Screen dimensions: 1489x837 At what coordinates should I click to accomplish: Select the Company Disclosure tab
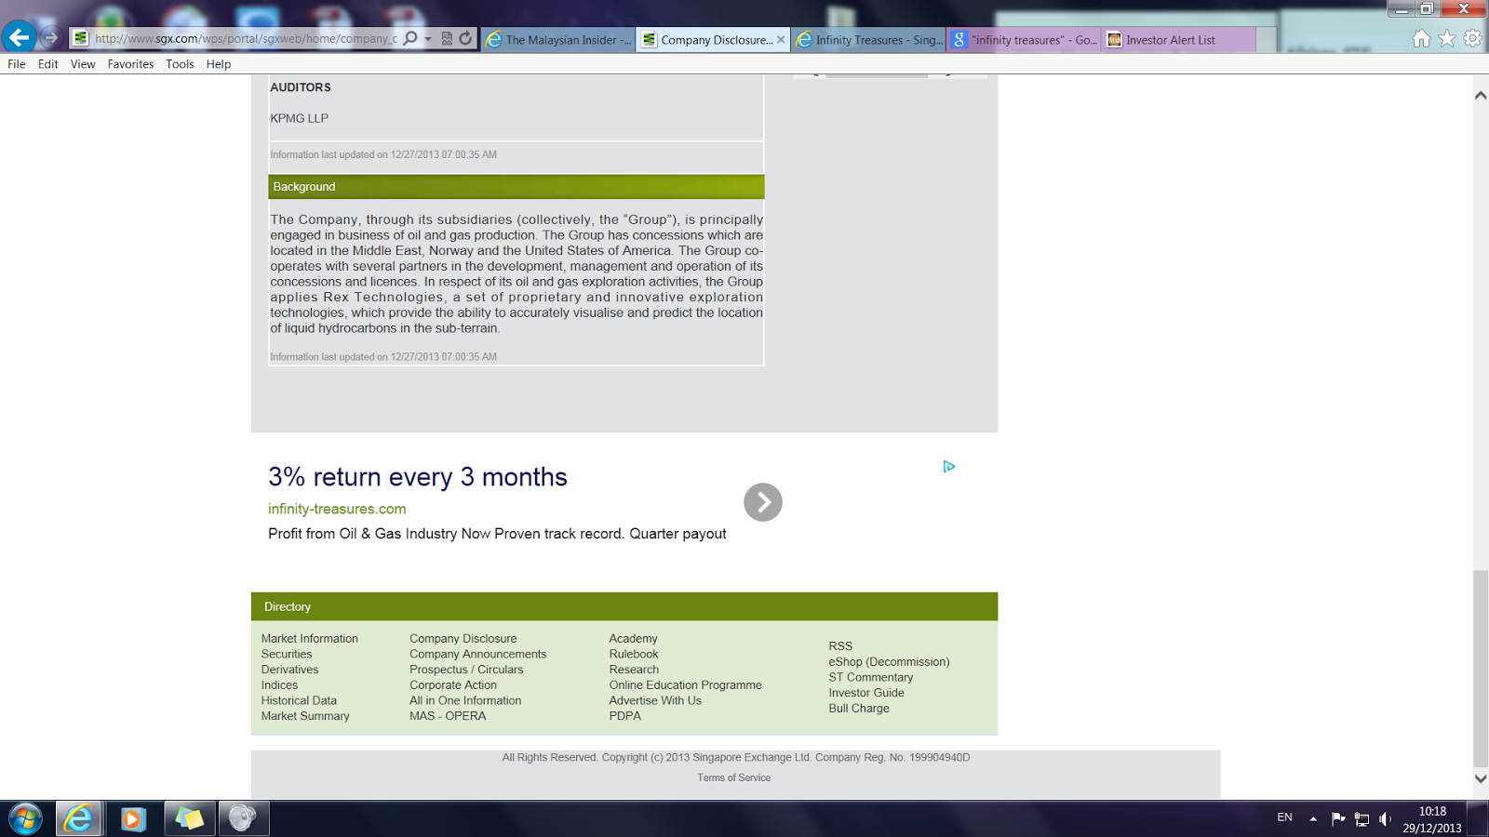[713, 40]
